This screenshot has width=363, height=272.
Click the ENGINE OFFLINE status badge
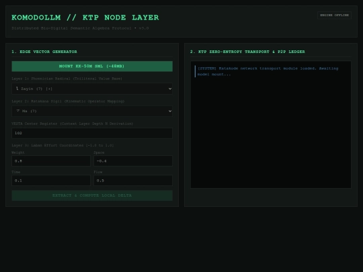tap(334, 15)
